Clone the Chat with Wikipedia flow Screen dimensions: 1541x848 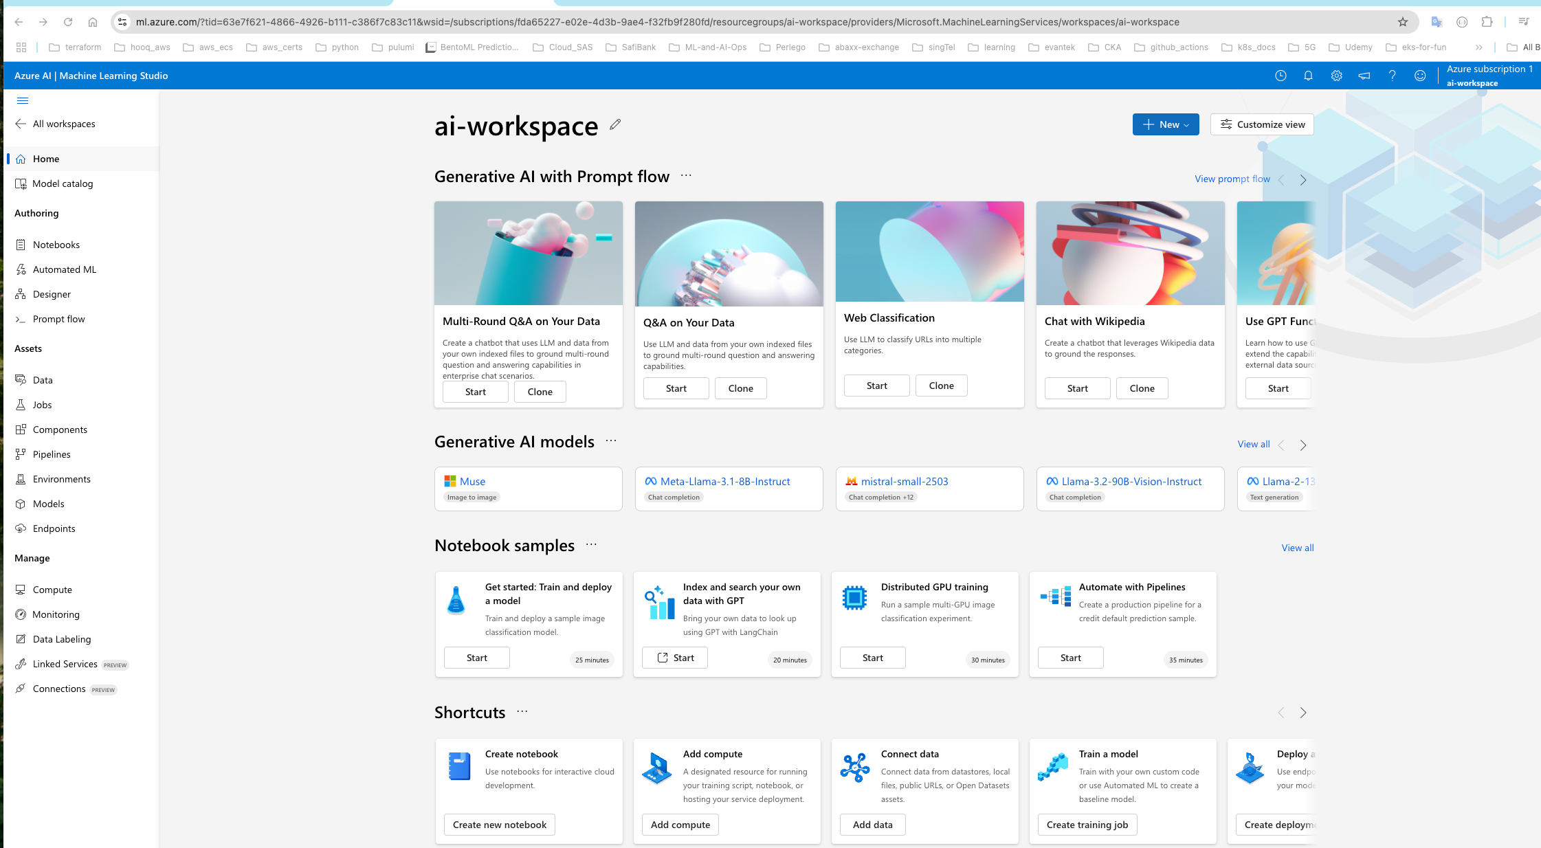[x=1142, y=388]
